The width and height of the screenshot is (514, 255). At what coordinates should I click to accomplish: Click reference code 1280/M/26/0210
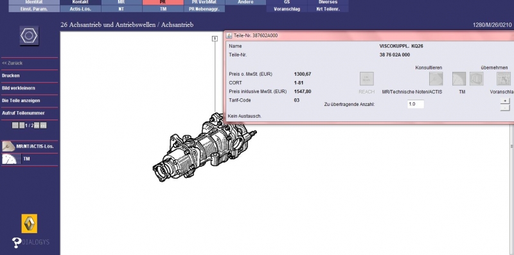click(x=492, y=25)
